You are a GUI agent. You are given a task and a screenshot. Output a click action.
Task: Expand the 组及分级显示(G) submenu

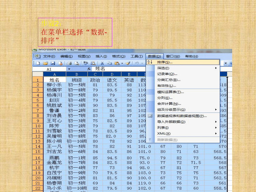coord(216,110)
